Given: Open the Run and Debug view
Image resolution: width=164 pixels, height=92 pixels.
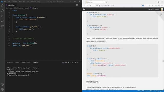Looking at the screenshot, I should click(x=2, y=21).
